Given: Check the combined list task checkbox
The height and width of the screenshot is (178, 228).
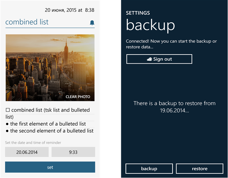Looking at the screenshot, I should click(8, 110).
